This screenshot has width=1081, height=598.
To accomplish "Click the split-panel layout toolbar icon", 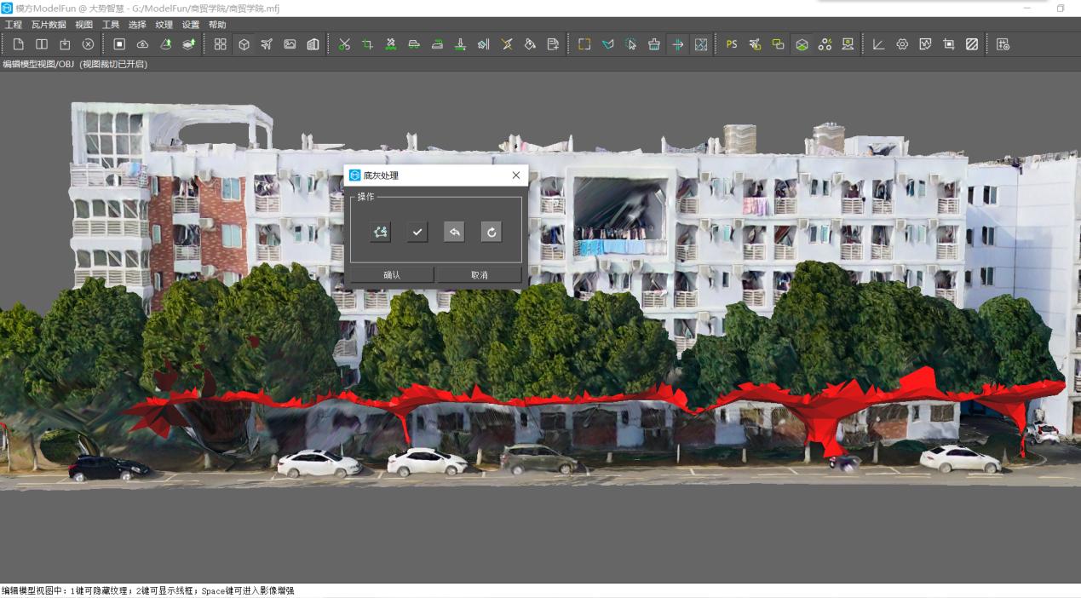I will point(42,44).
